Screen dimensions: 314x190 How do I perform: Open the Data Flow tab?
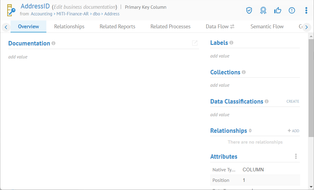[x=220, y=26]
